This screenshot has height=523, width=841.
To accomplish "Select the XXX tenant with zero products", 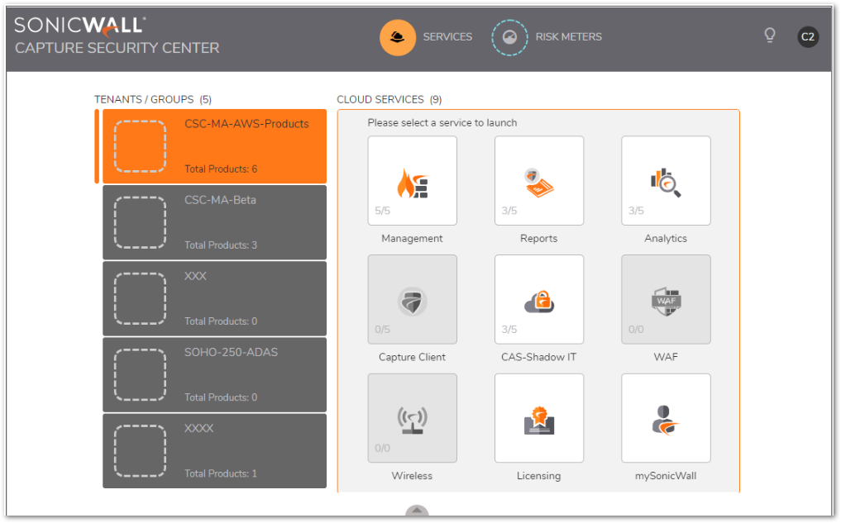I will [x=214, y=298].
